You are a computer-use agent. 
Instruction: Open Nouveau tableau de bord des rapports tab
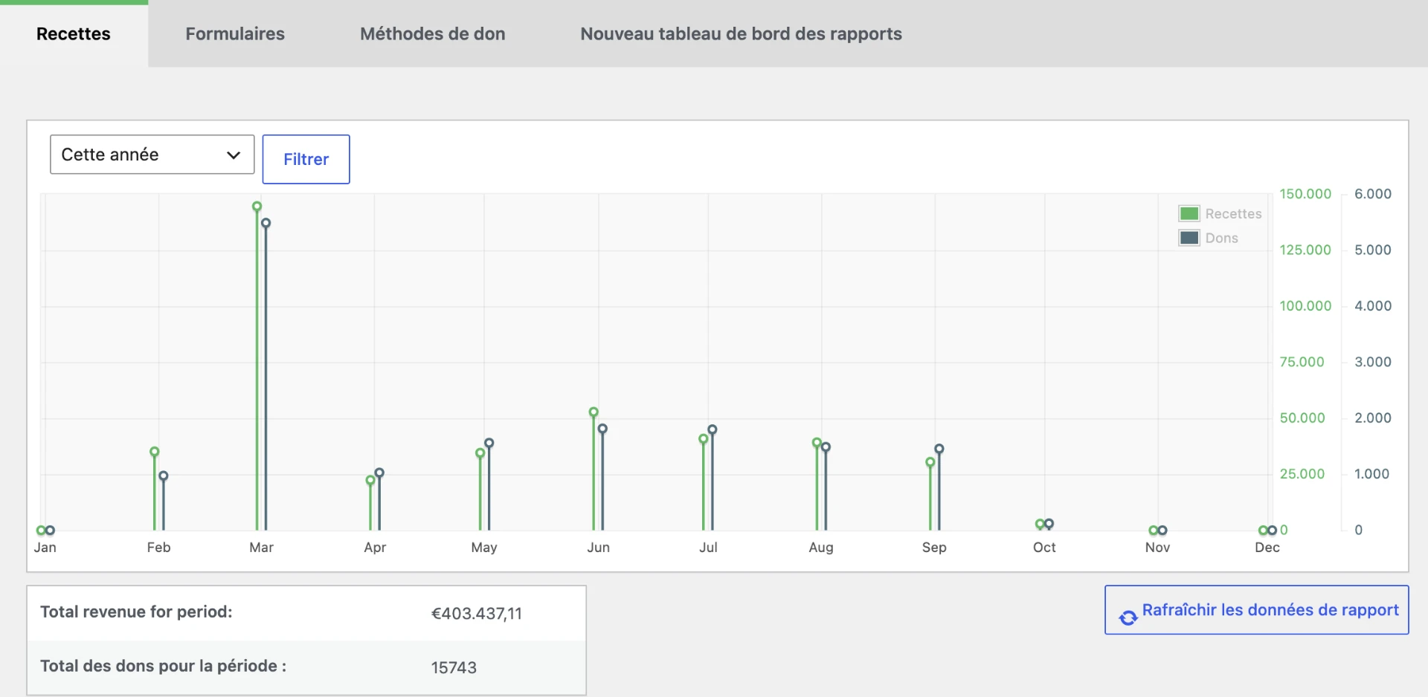pyautogui.click(x=741, y=34)
